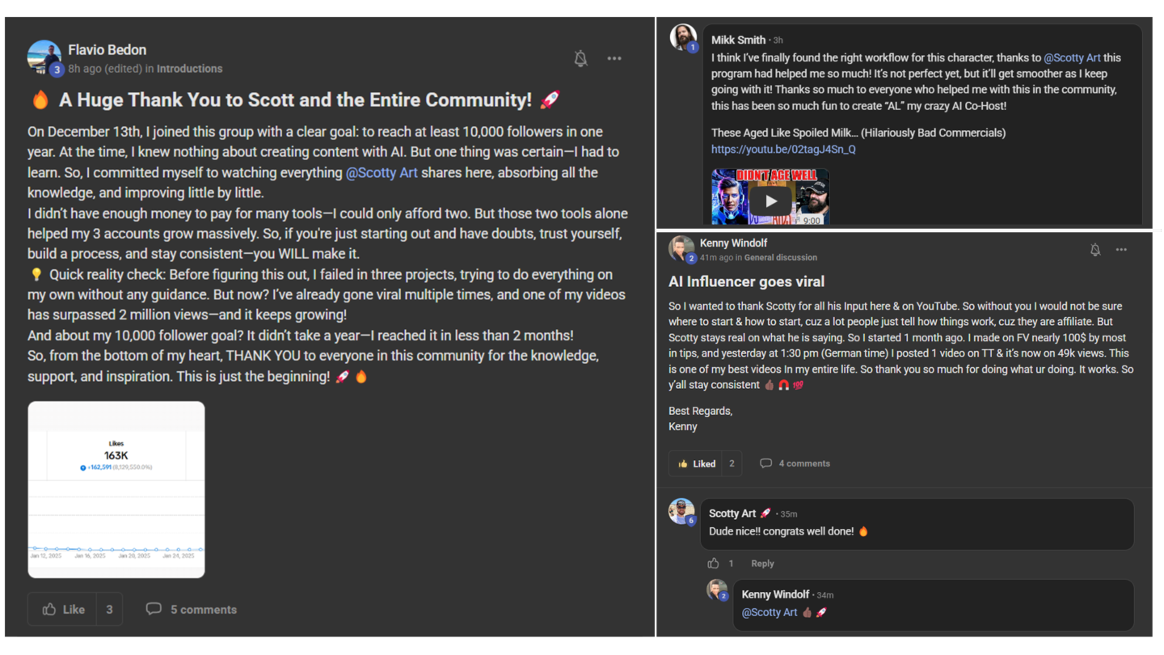Thumbs up Scotty Art's congrats comment

tap(714, 563)
